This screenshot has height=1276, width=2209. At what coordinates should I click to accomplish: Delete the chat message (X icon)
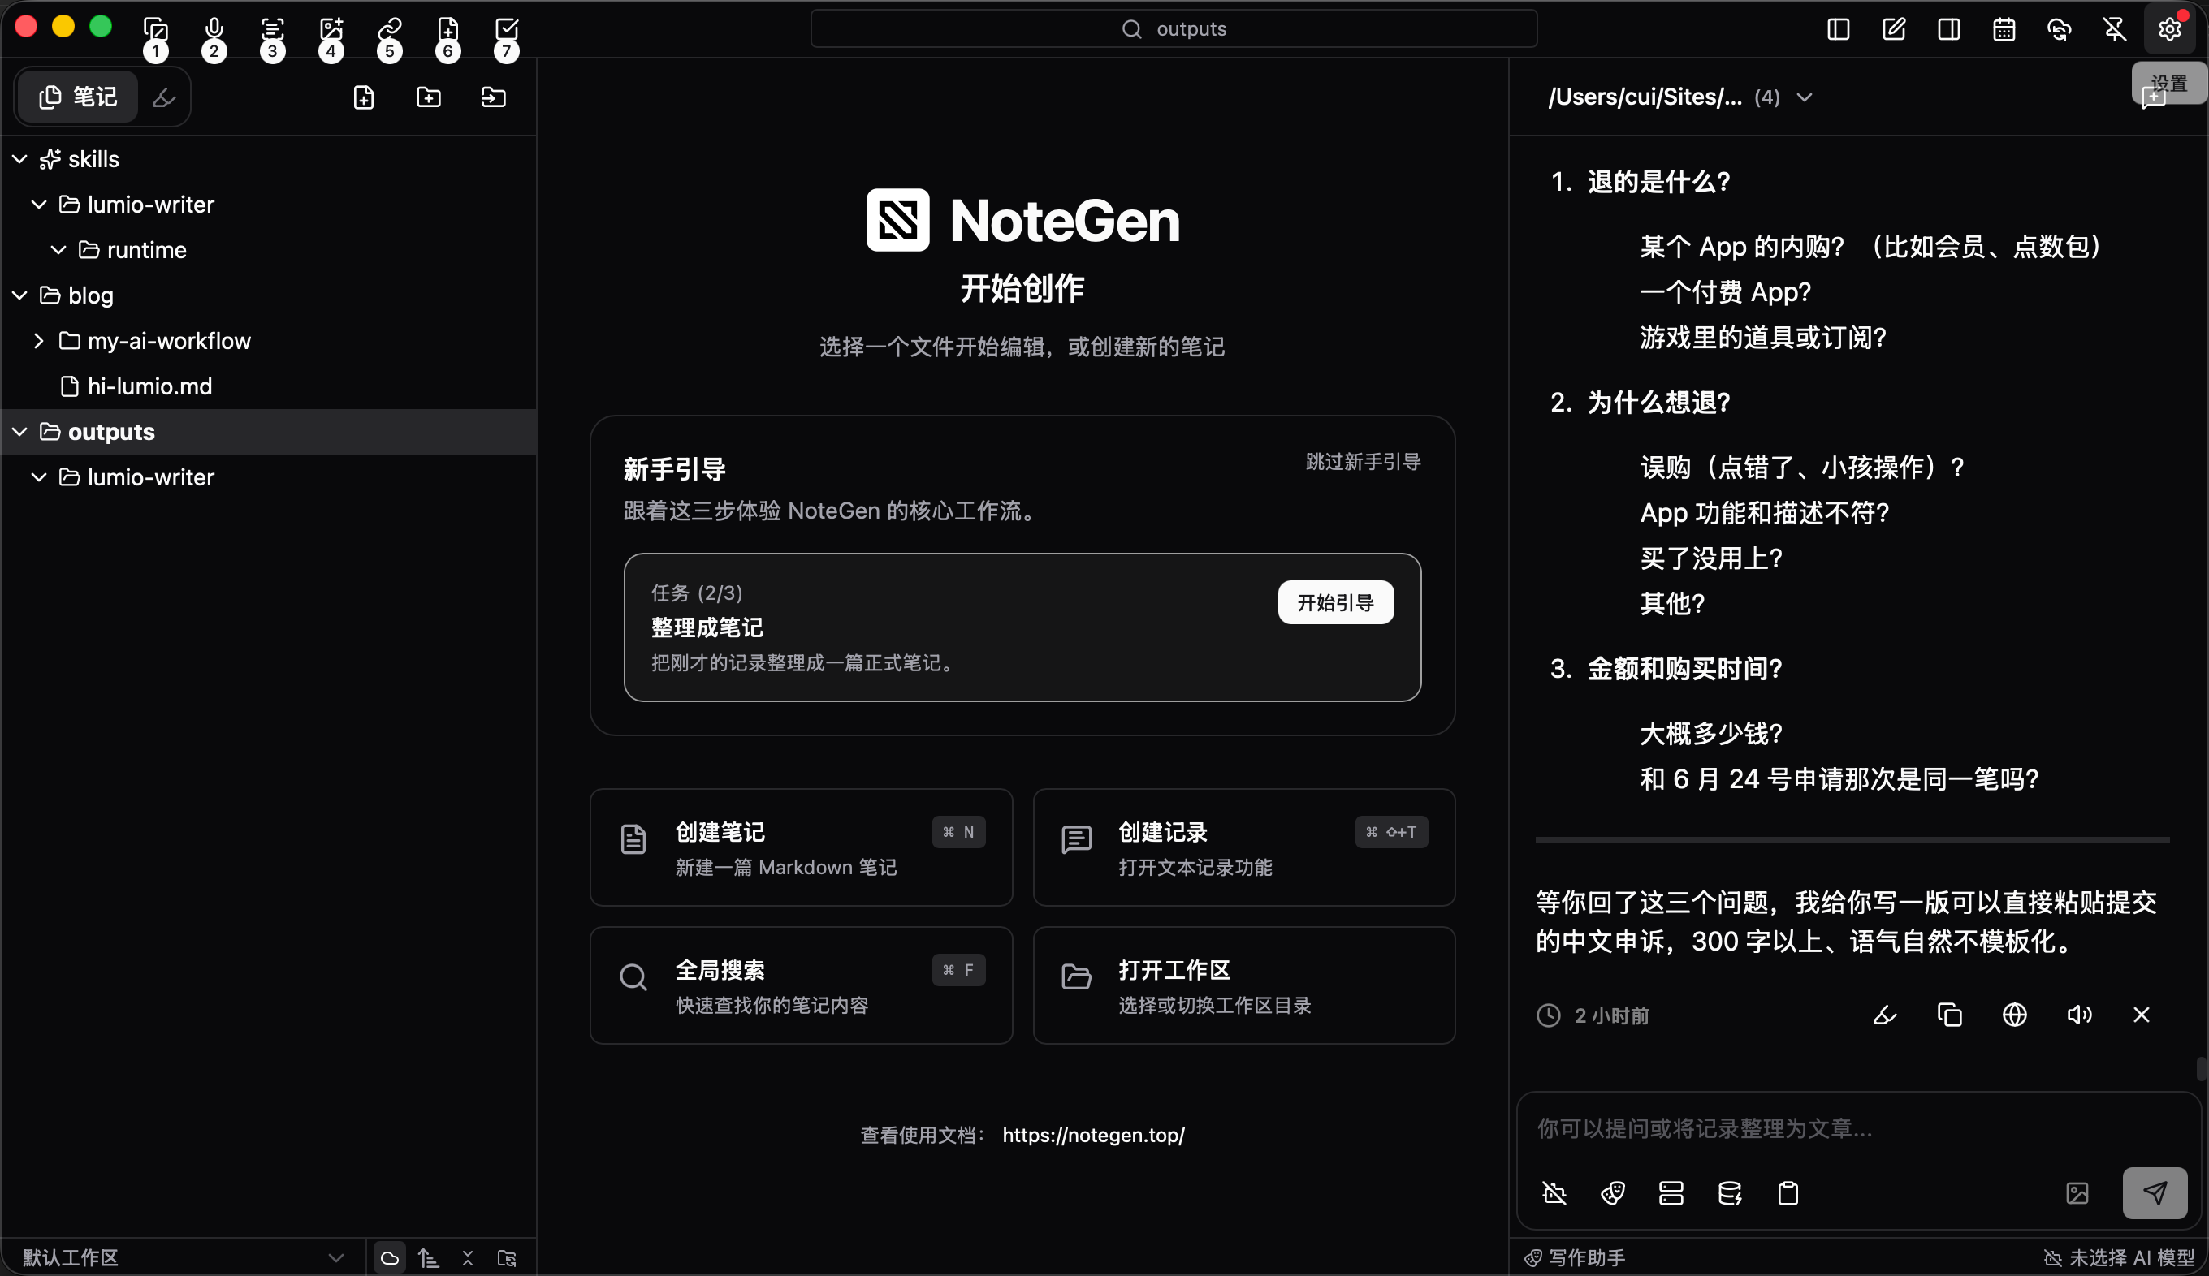point(2142,1015)
